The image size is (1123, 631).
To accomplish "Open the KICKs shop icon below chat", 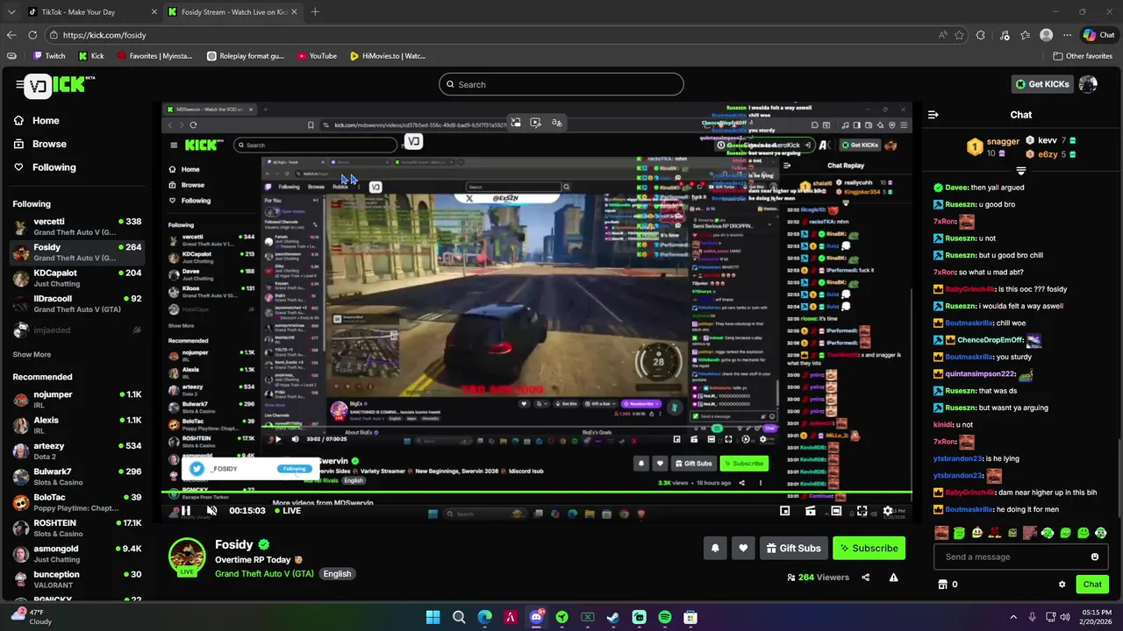I will [943, 585].
